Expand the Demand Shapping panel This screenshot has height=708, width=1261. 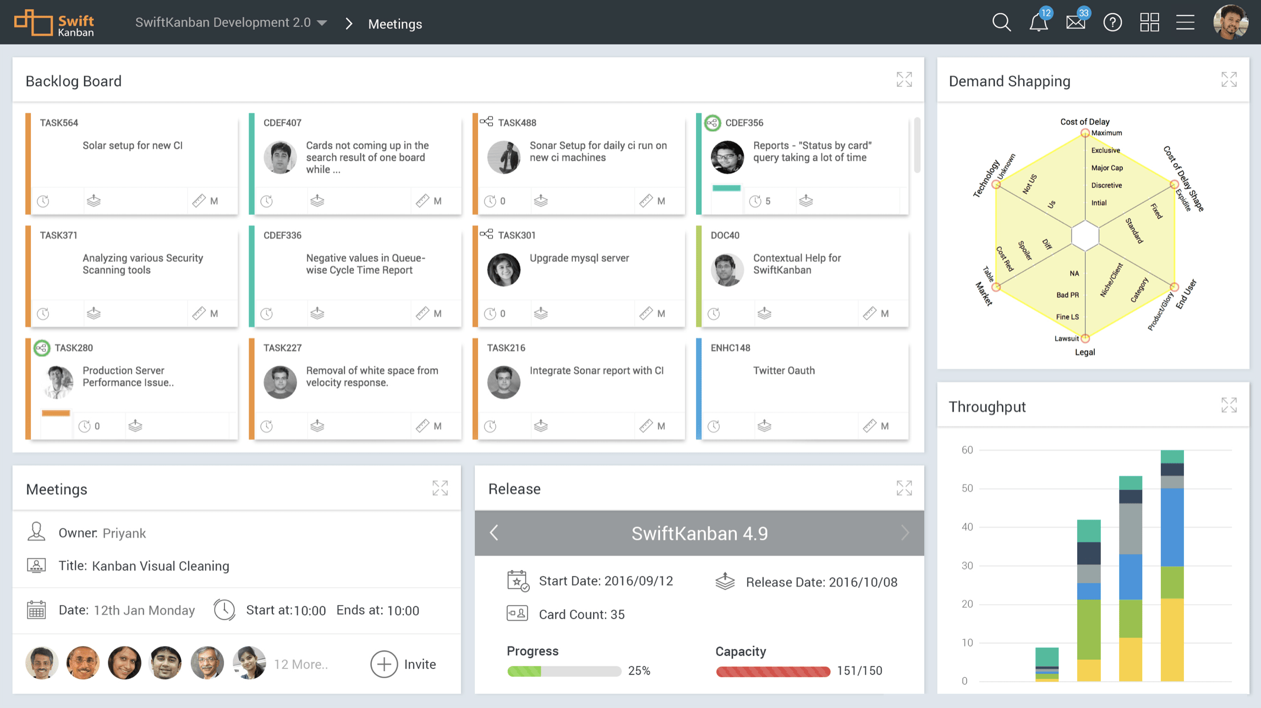click(x=1229, y=80)
